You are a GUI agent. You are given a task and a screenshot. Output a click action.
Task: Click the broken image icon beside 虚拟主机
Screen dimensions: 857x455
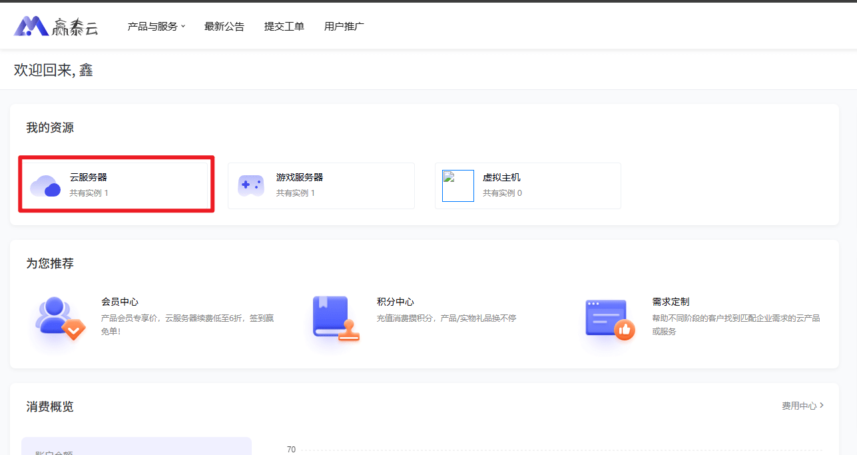click(x=458, y=186)
